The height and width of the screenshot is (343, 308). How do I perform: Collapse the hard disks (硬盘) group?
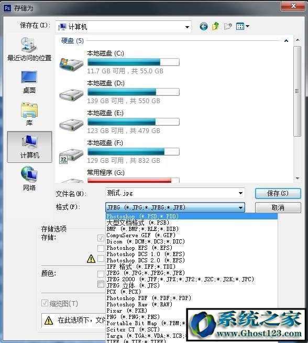pyautogui.click(x=286, y=41)
